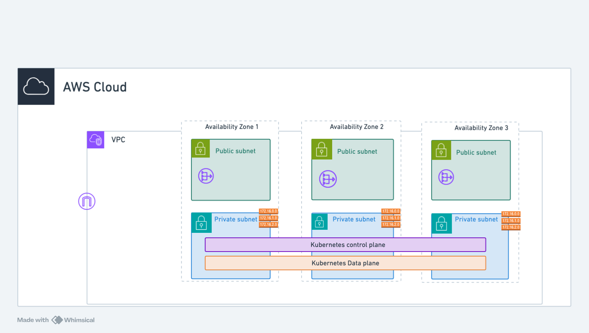
Task: Click green lock icon of Zone 3 public subnet
Action: 441,150
